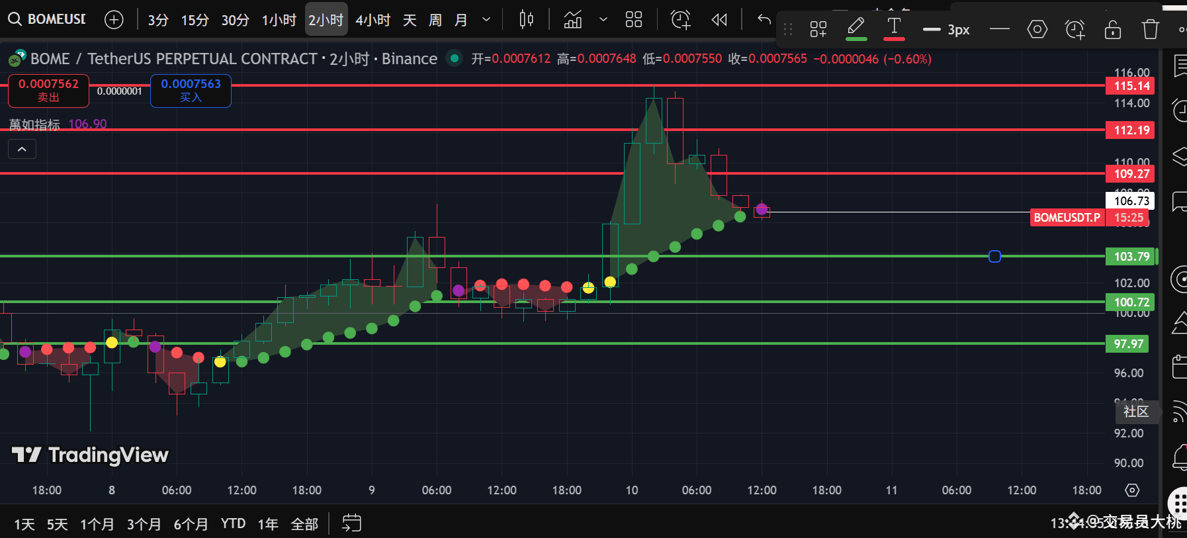The width and height of the screenshot is (1187, 538).
Task: Change the red text color via T icon
Action: pos(894,28)
